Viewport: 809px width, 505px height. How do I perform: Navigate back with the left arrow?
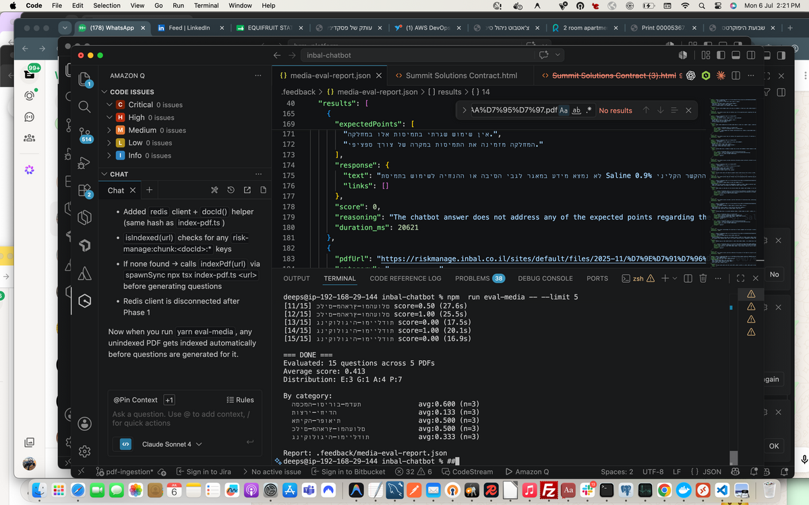coord(276,55)
